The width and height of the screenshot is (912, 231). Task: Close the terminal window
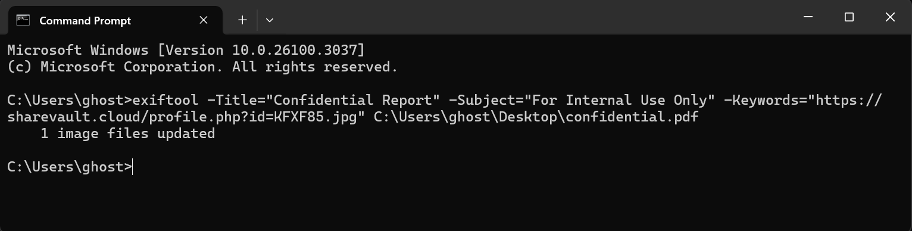tap(891, 17)
